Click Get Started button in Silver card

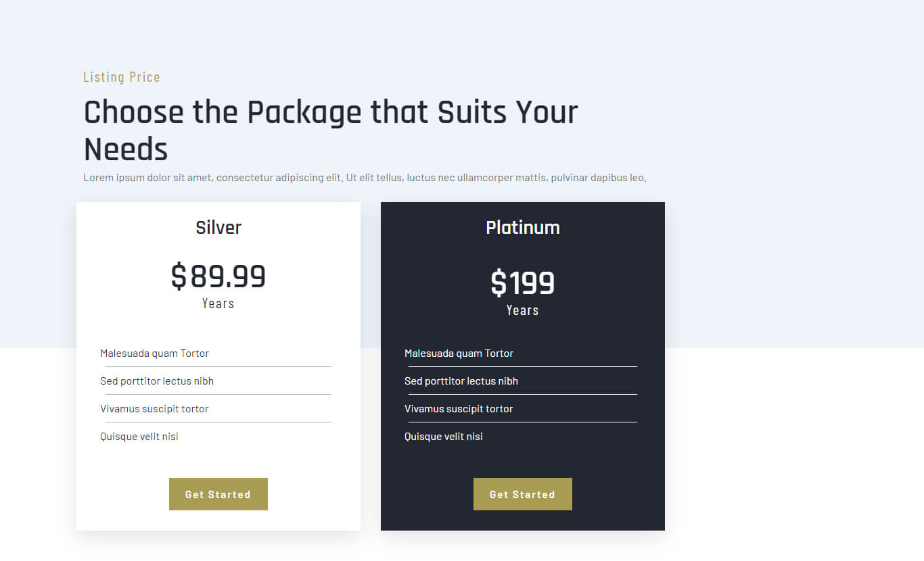click(x=218, y=494)
